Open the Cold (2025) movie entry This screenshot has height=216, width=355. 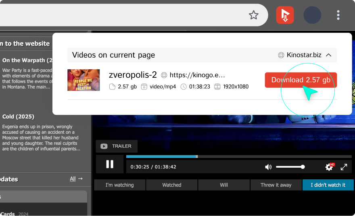18,116
